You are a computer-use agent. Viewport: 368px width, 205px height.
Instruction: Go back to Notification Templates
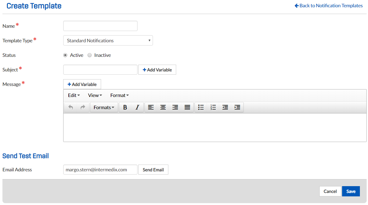(329, 5)
